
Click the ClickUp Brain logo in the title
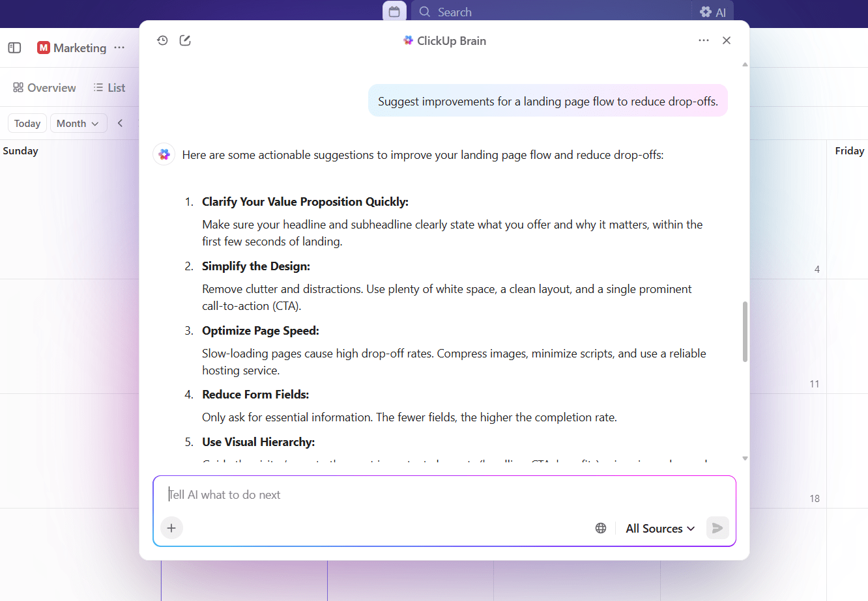408,40
